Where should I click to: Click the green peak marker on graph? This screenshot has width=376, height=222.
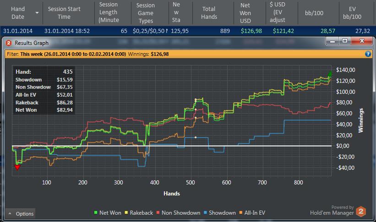point(330,74)
